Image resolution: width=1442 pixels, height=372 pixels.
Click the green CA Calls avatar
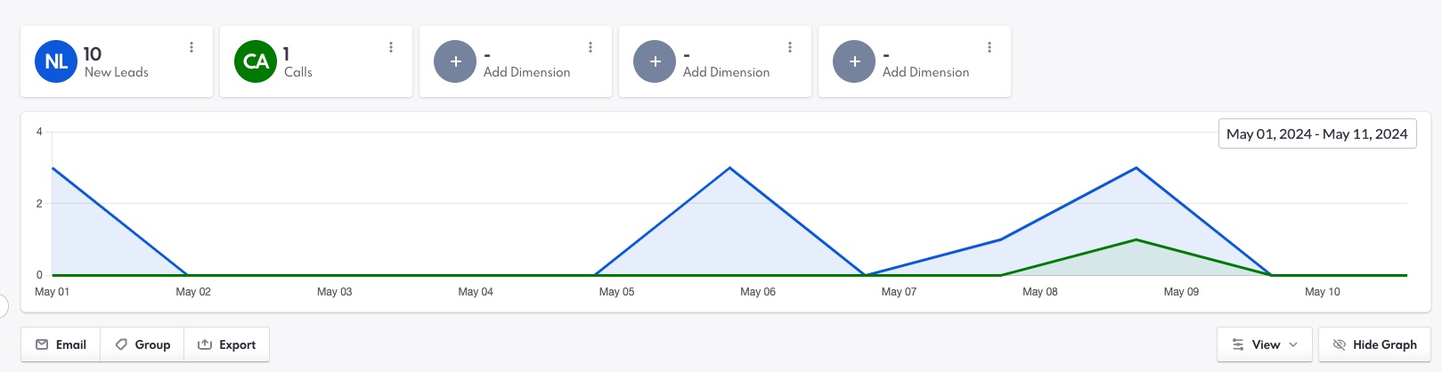256,61
